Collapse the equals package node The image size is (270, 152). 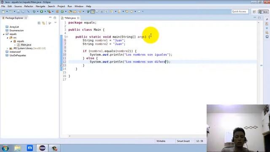click(x=11, y=41)
